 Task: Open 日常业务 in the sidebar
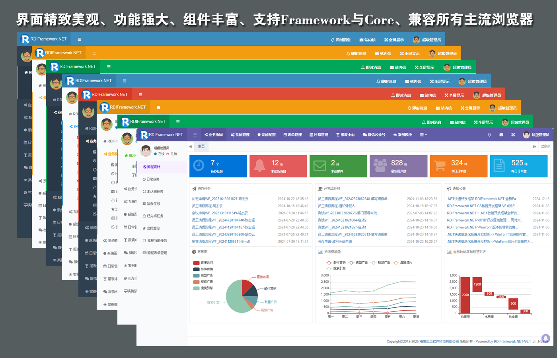click(x=162, y=179)
